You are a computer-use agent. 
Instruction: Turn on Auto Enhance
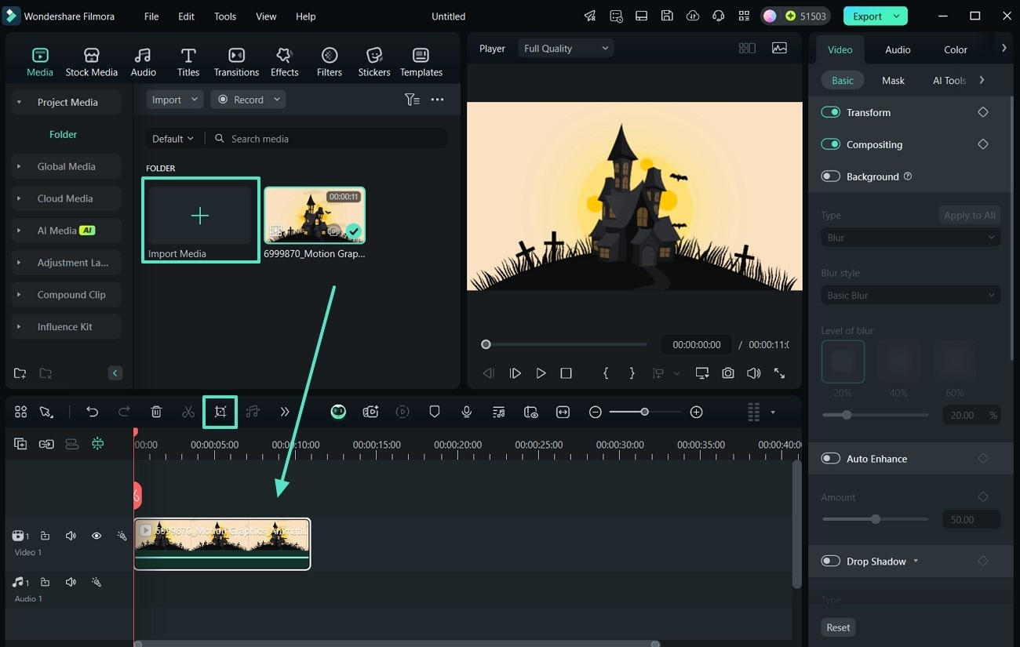point(830,459)
